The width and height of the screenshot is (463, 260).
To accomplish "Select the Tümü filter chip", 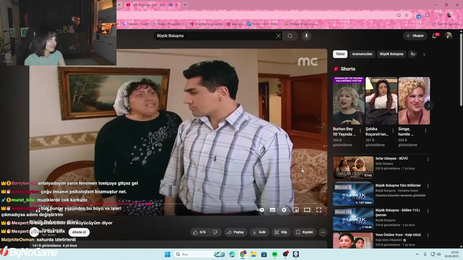I will 340,54.
